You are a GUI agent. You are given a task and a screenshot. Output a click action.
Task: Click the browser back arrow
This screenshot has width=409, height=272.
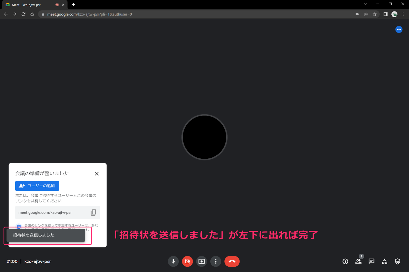click(6, 14)
